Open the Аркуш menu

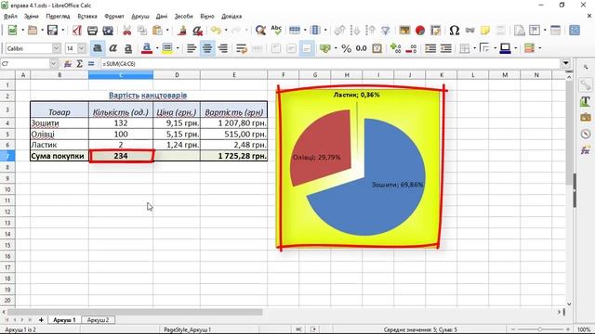coord(140,17)
